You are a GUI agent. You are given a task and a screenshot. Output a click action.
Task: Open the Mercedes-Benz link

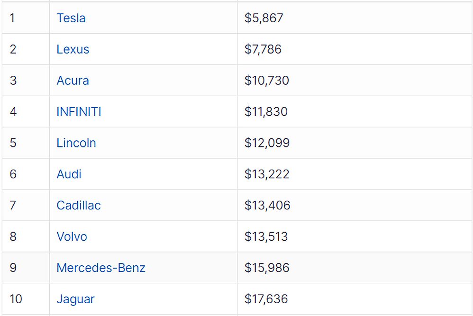tap(101, 268)
